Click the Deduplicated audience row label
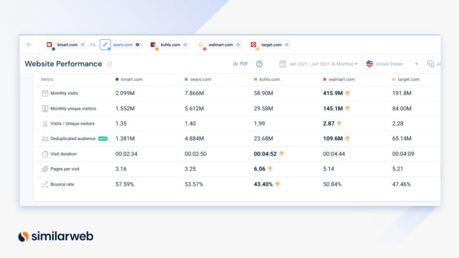 point(73,139)
